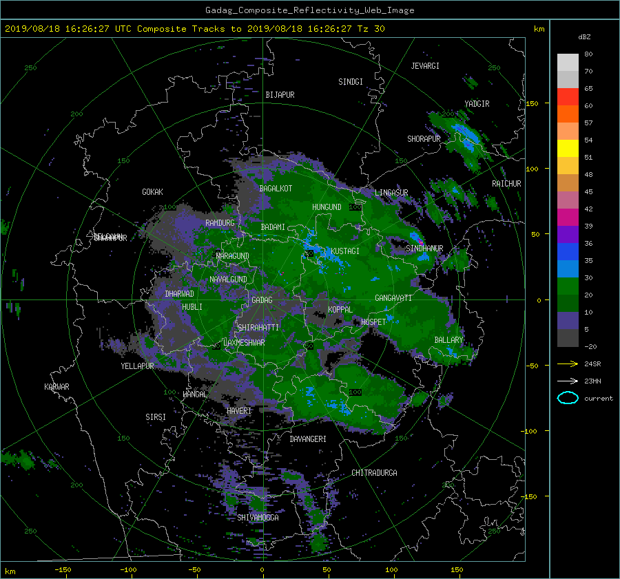
Task: Click the dBZ legend heading
Action: (x=584, y=36)
